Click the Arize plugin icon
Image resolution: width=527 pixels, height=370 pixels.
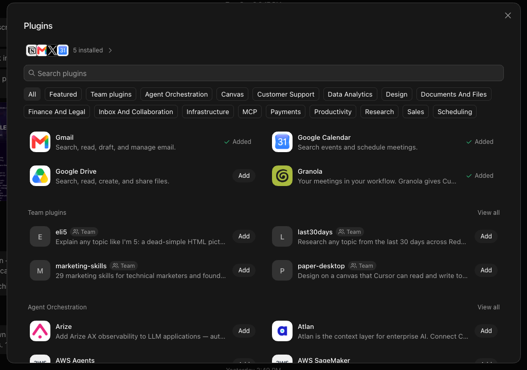pyautogui.click(x=40, y=331)
